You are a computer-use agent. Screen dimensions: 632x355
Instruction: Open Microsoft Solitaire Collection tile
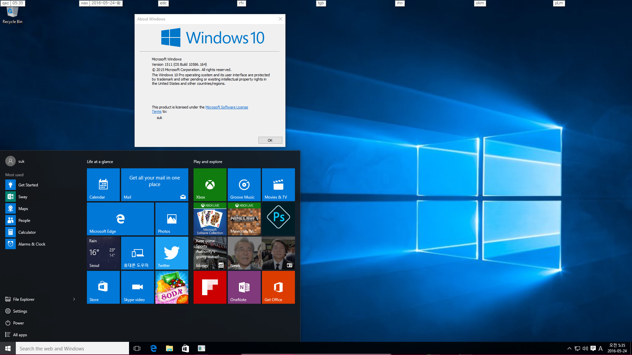tap(210, 219)
